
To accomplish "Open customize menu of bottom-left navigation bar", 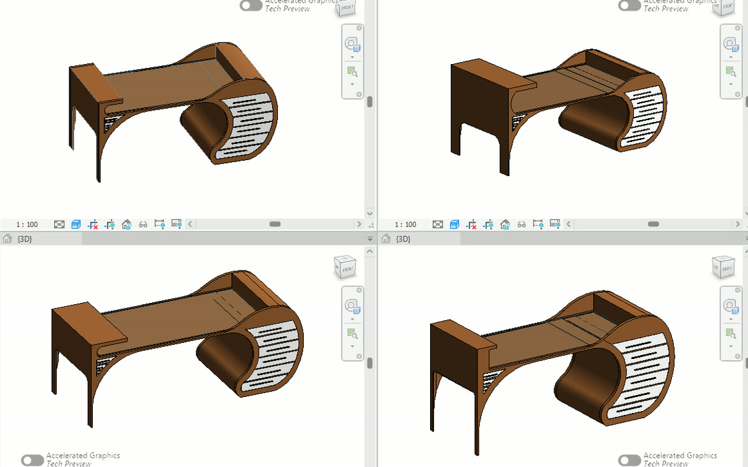I will 359,356.
